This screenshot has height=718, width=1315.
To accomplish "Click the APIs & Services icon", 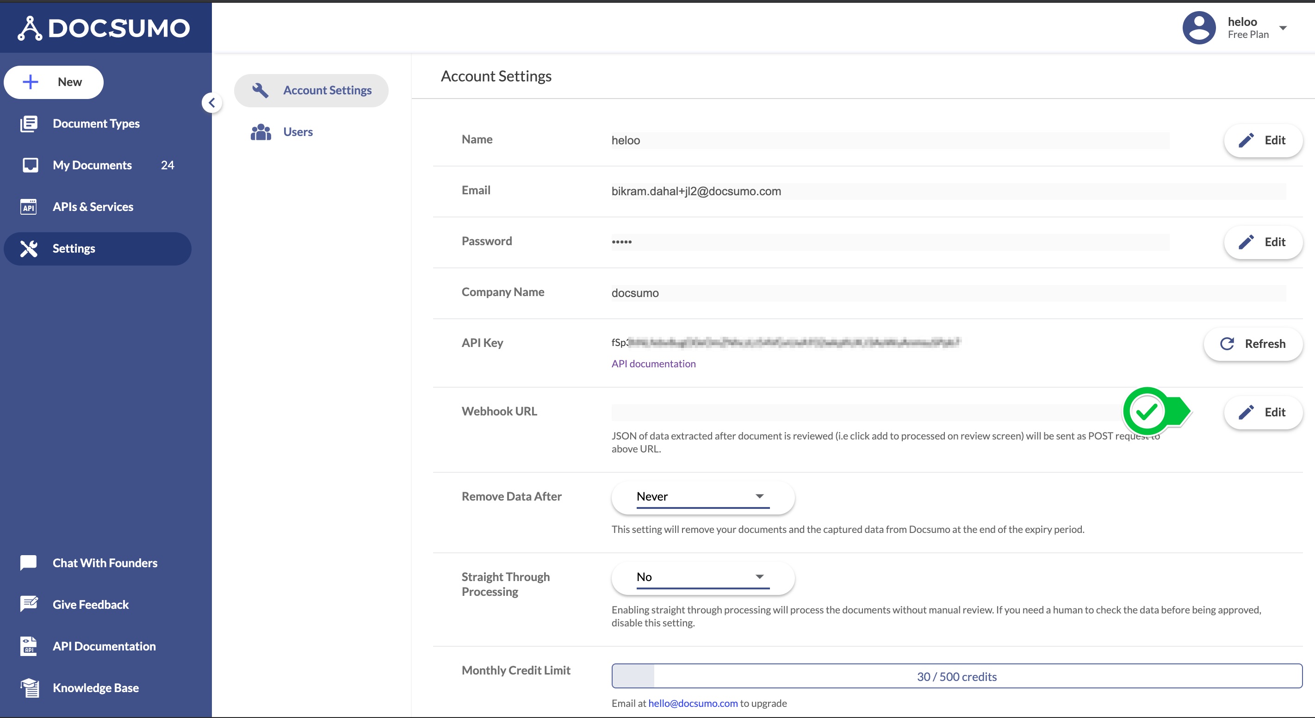I will pos(29,207).
